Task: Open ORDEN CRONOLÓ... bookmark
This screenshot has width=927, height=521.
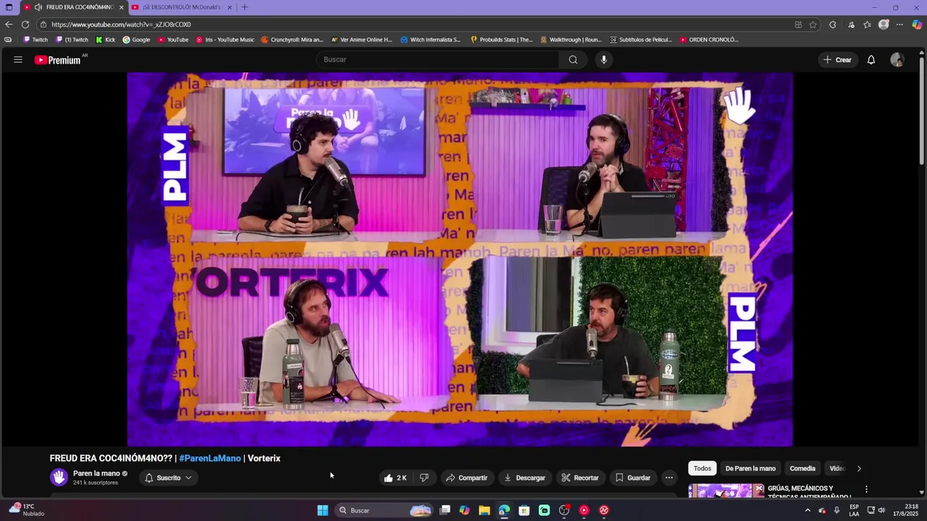Action: click(x=708, y=40)
